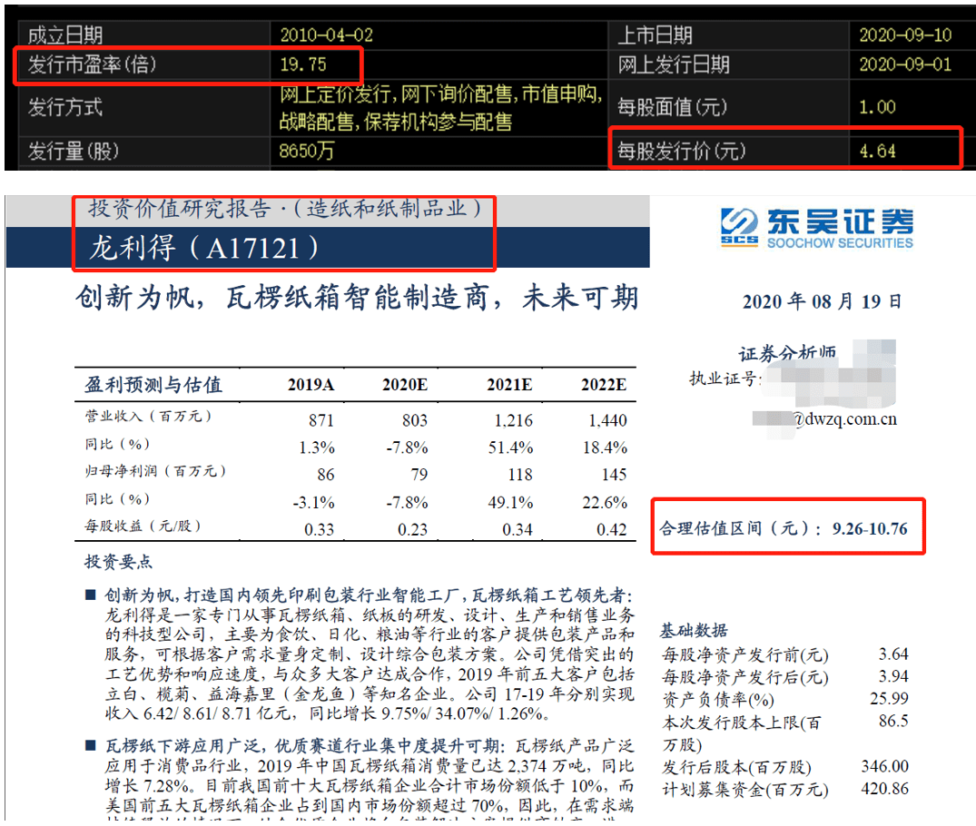
Task: Select the 2022E column header
Action: (x=604, y=385)
